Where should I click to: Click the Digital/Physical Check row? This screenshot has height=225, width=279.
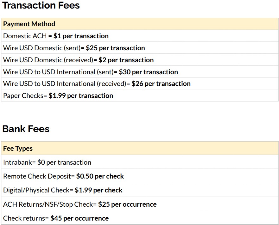[62, 190]
